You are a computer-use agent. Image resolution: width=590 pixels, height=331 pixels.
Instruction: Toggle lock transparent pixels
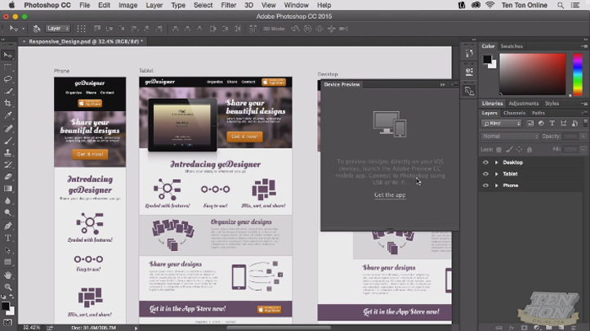[498, 150]
